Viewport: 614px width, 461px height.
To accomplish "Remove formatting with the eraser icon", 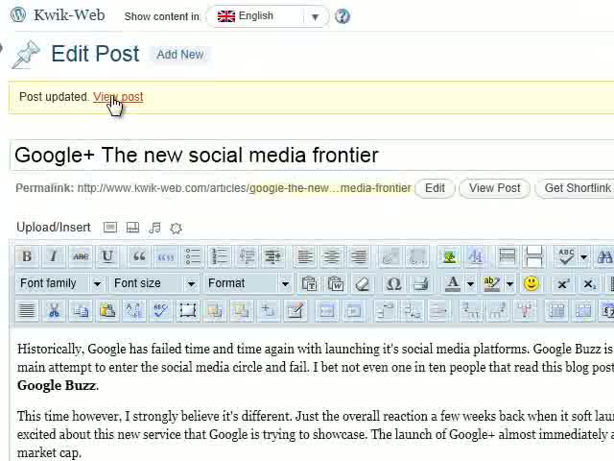I will pyautogui.click(x=363, y=283).
